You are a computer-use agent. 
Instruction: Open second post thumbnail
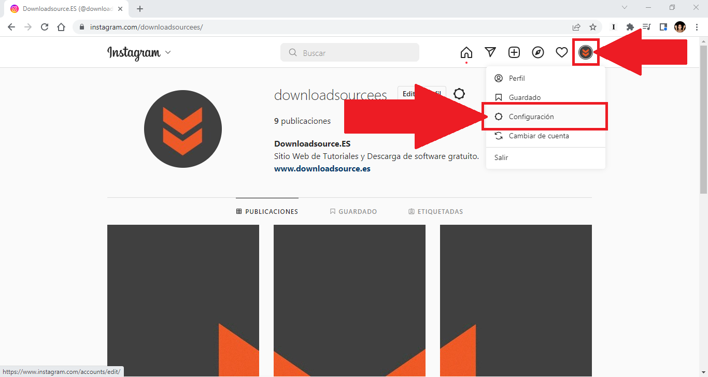[349, 300]
